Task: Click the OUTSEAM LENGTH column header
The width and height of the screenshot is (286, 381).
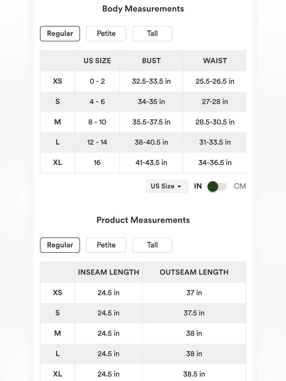Action: (x=194, y=272)
